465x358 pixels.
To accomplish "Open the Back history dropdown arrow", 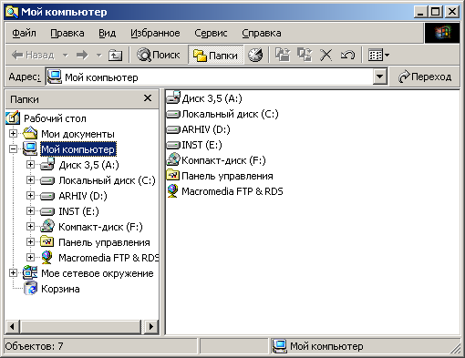I will tap(66, 56).
